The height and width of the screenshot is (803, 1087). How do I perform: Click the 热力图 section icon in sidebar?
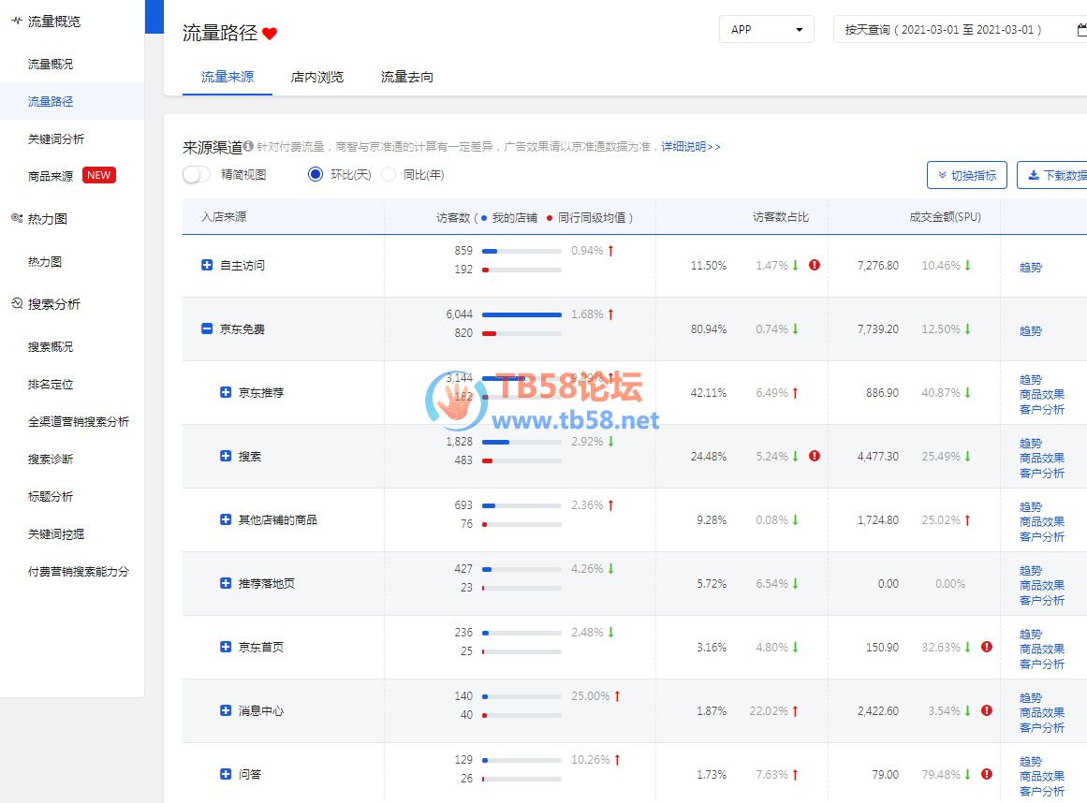coord(17,218)
